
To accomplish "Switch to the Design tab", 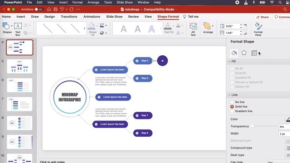I will pos(49,17).
